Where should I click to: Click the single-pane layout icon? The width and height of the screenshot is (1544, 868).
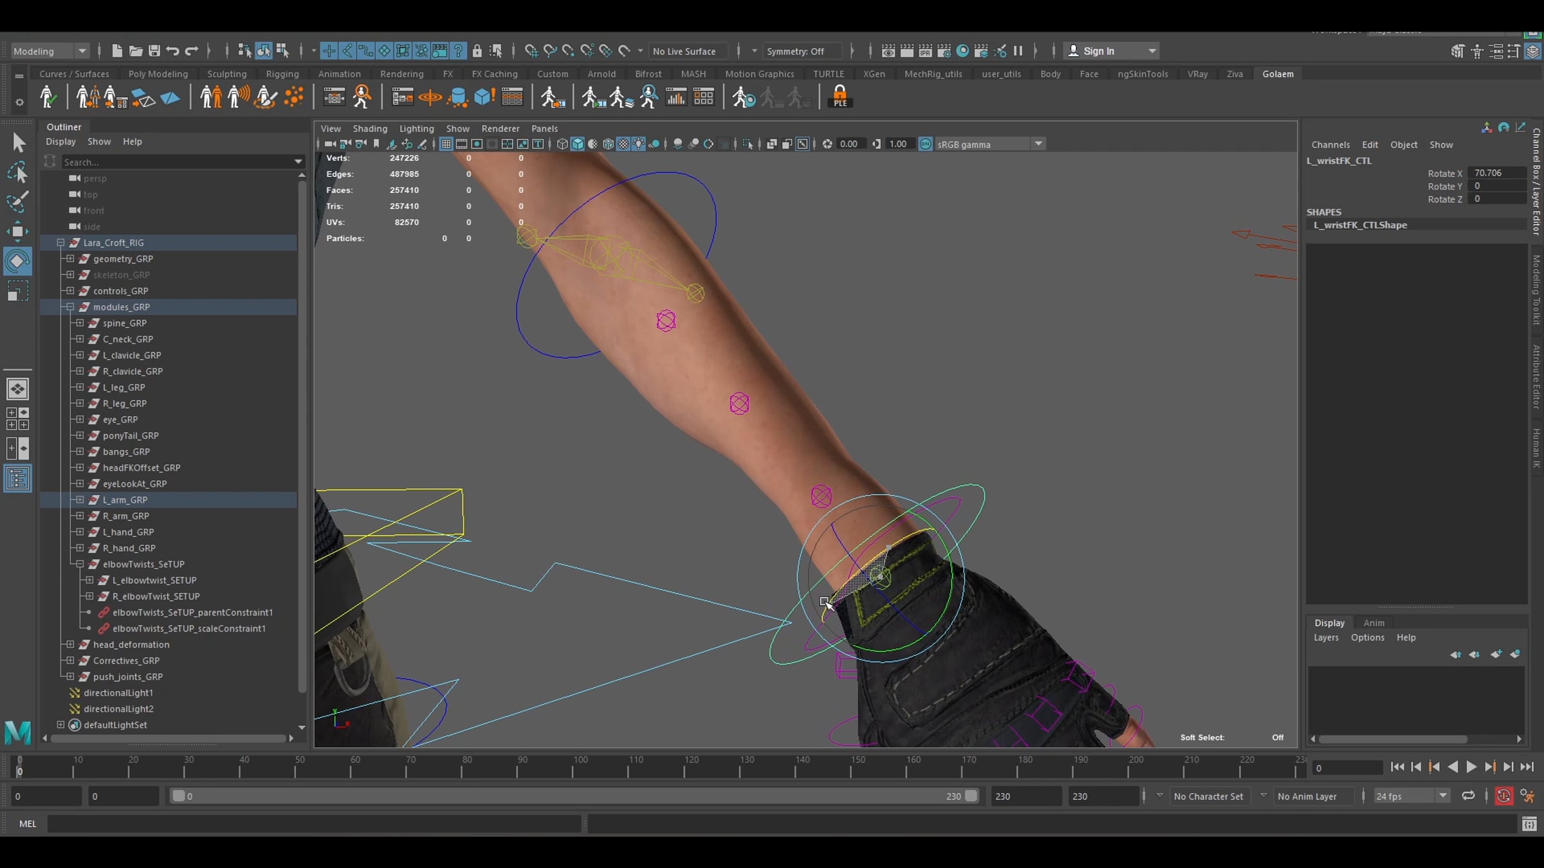click(x=17, y=389)
